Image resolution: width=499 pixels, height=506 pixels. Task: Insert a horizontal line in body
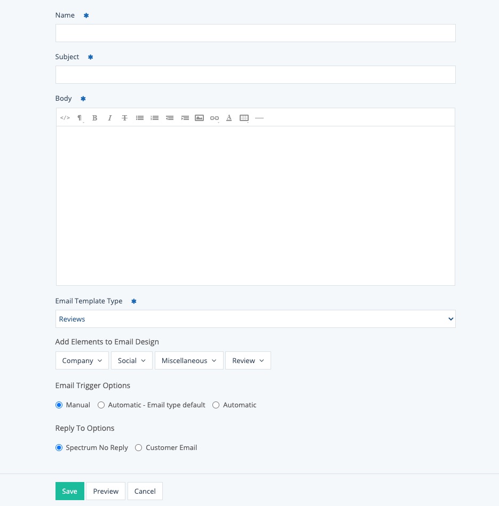[259, 118]
